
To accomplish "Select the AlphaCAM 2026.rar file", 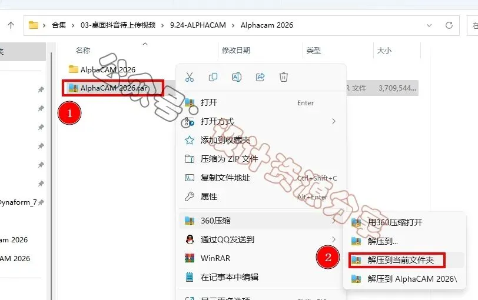I will (x=108, y=88).
